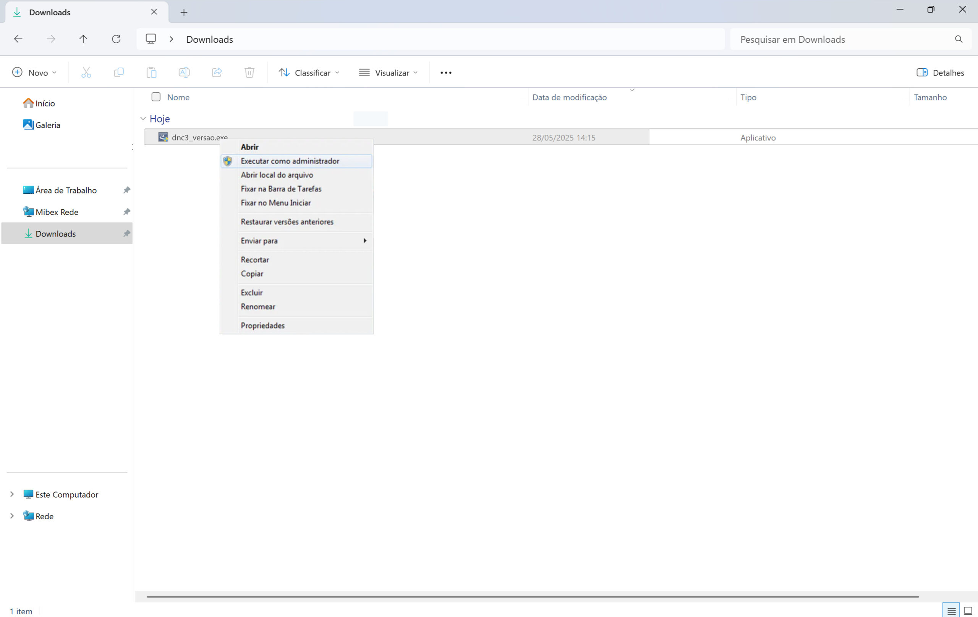978x617 pixels.
Task: Collapse the Hoje group
Action: pos(143,118)
